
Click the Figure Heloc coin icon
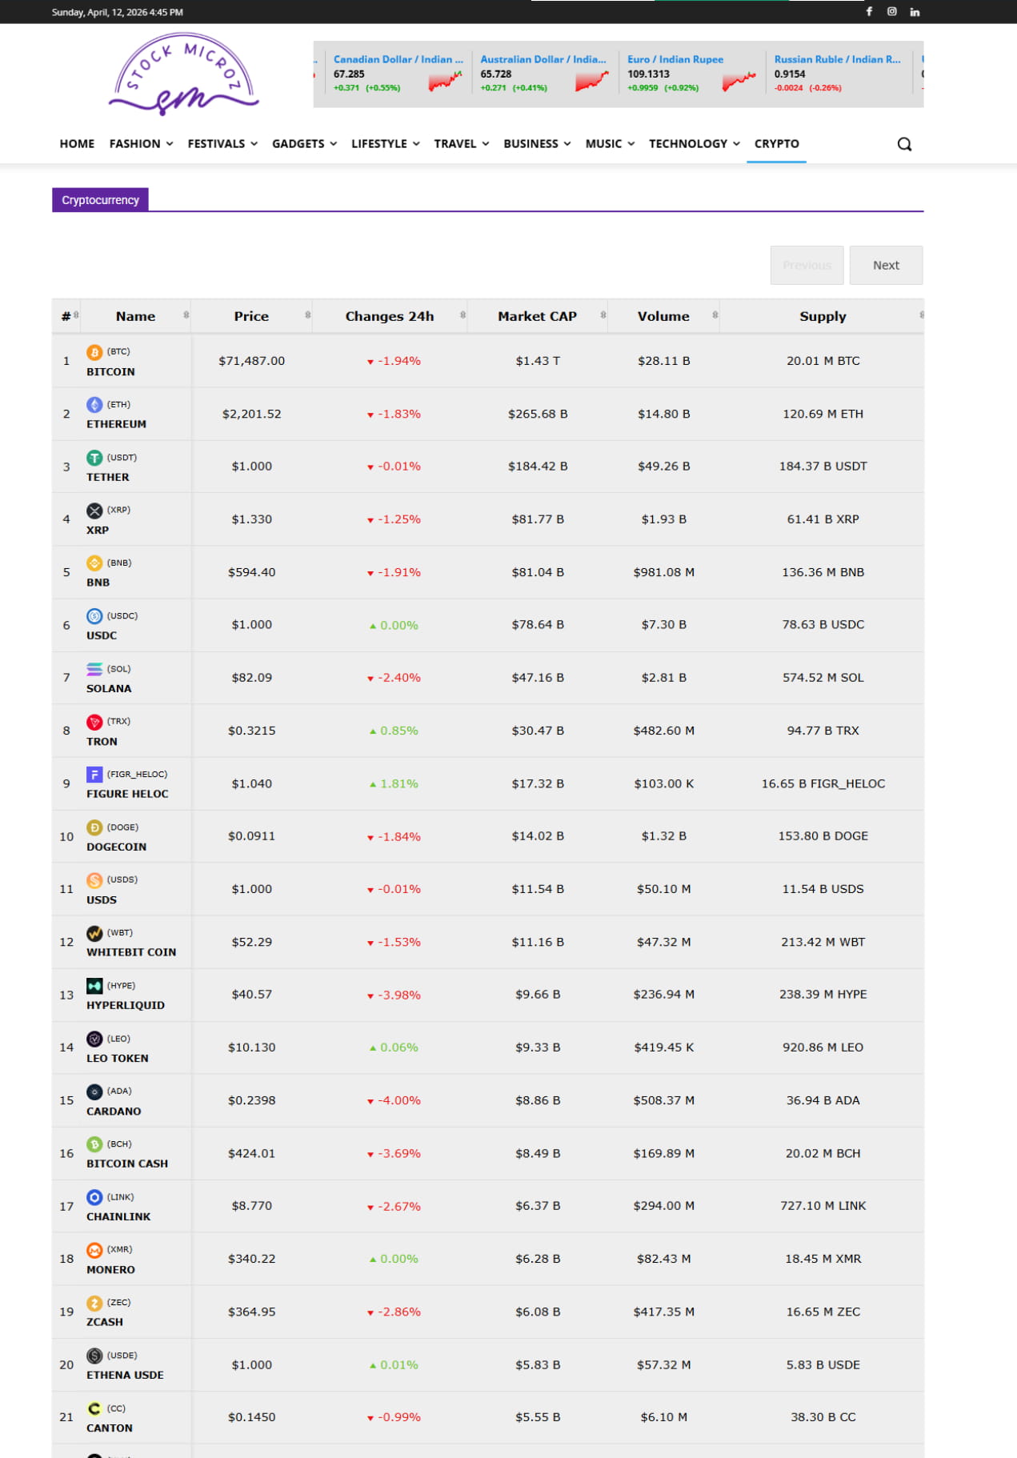[94, 775]
